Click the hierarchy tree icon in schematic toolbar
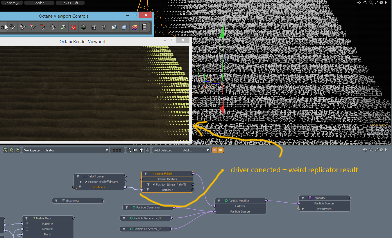The width and height of the screenshot is (392, 238). click(129, 150)
